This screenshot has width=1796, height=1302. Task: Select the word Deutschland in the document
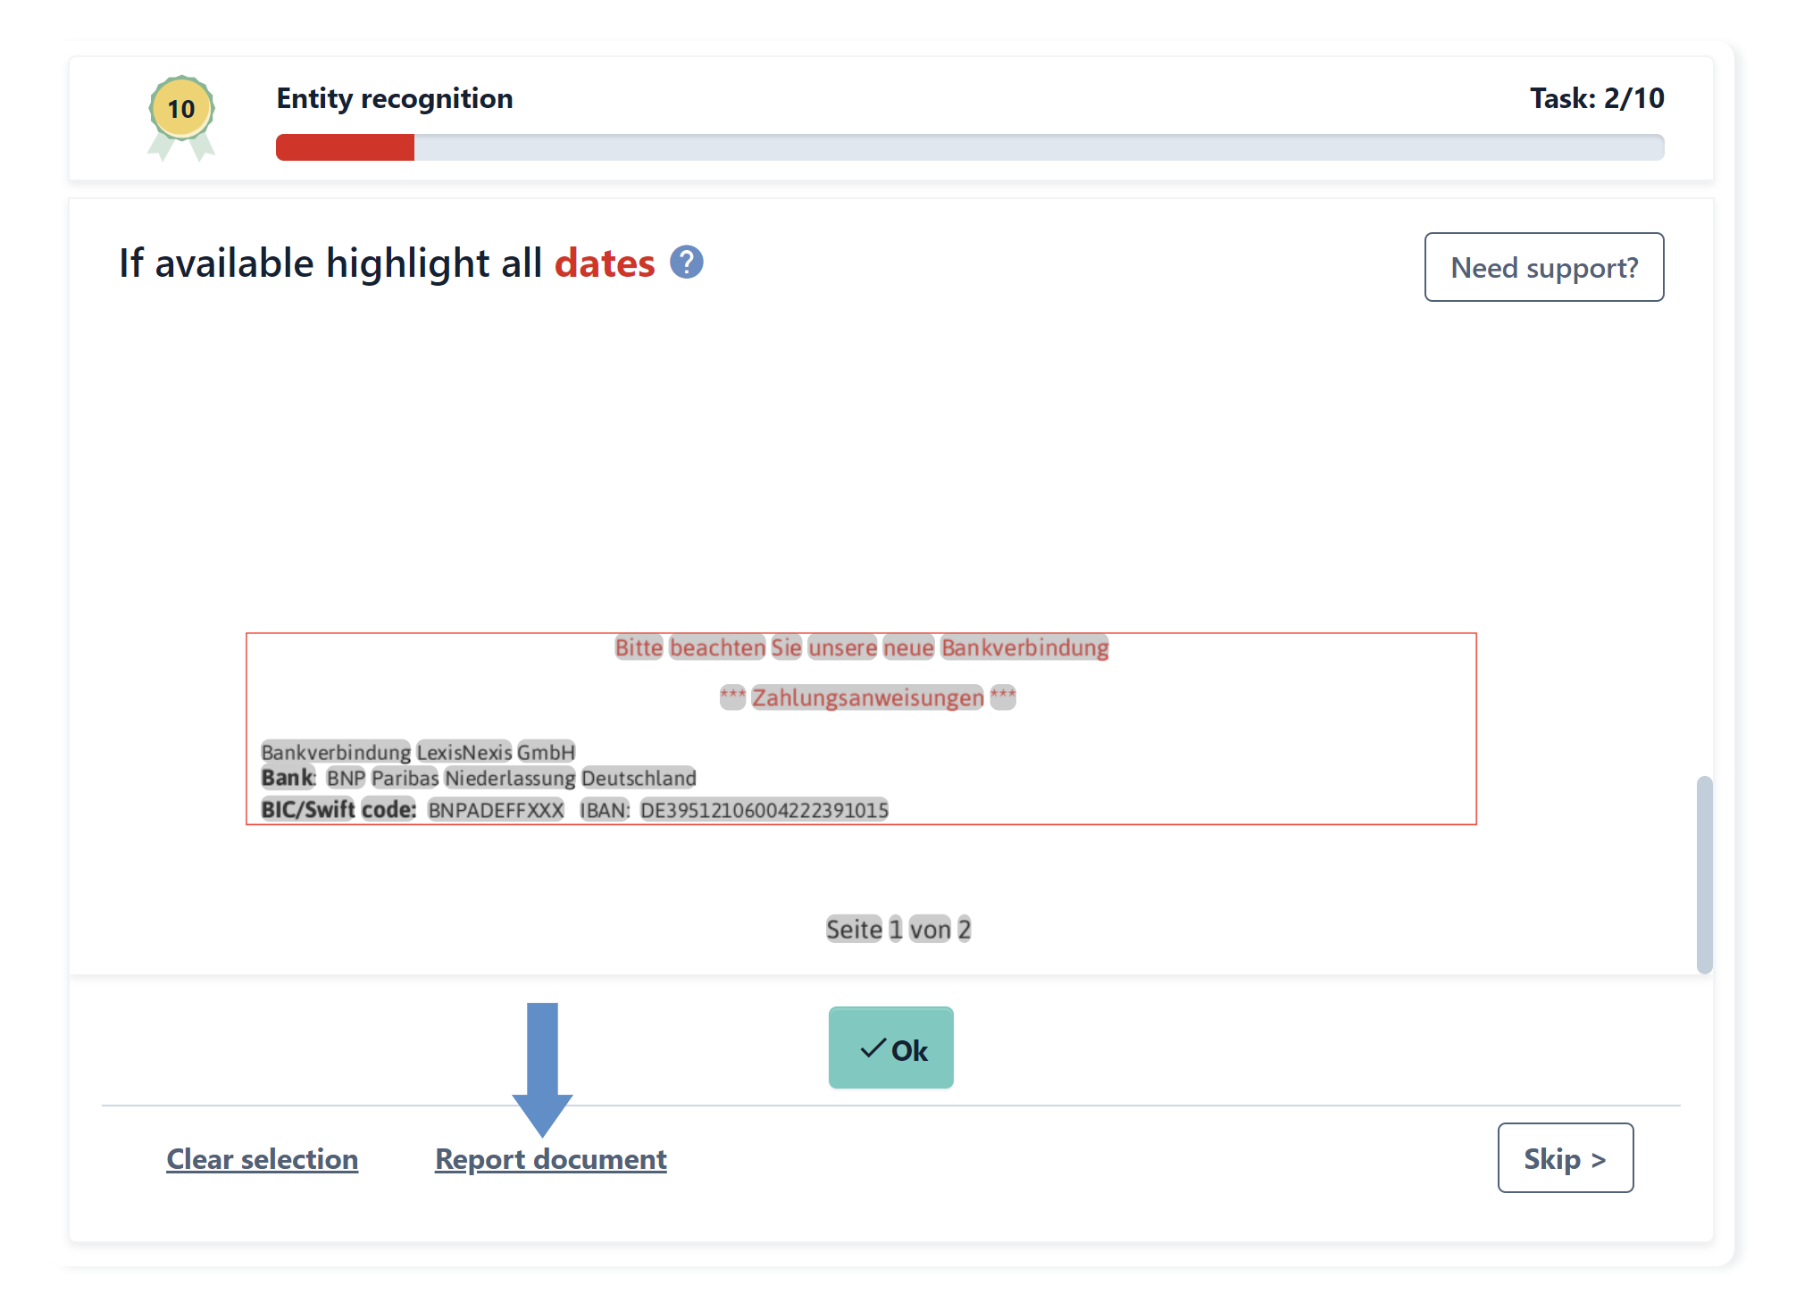[x=638, y=778]
